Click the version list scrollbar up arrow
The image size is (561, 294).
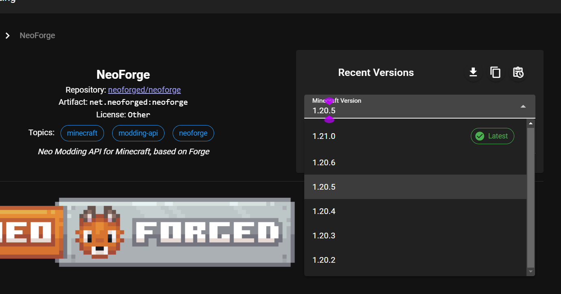point(531,123)
